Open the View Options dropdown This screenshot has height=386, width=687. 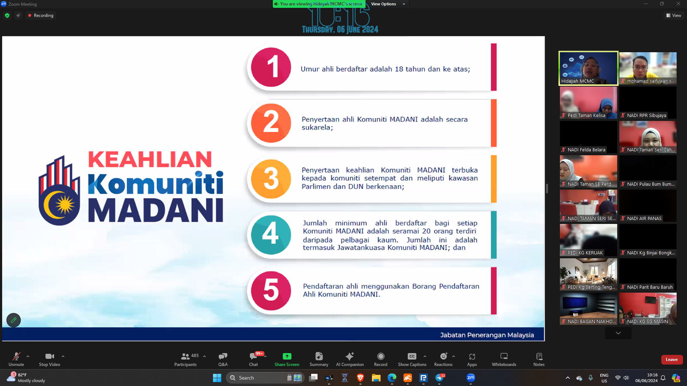point(388,4)
